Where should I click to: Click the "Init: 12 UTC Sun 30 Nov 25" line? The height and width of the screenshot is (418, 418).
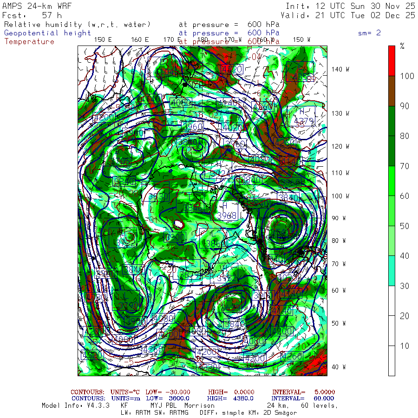click(351, 6)
